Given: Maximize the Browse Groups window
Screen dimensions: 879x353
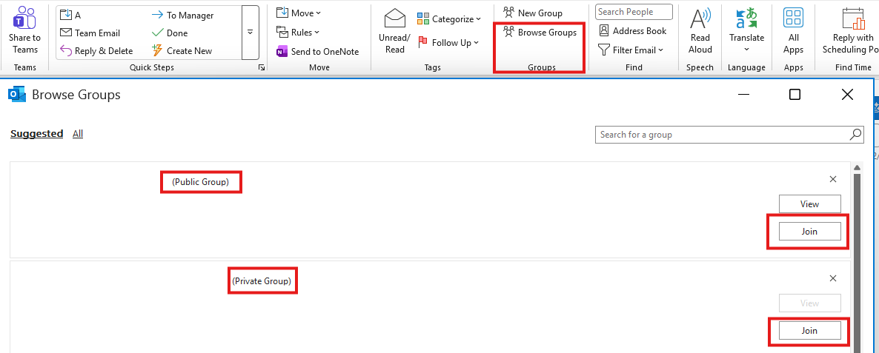Looking at the screenshot, I should pos(795,95).
